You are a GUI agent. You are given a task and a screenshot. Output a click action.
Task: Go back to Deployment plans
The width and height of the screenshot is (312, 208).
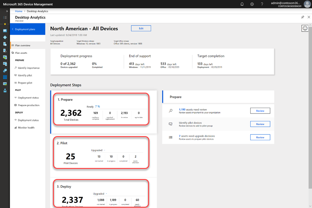[25, 29]
